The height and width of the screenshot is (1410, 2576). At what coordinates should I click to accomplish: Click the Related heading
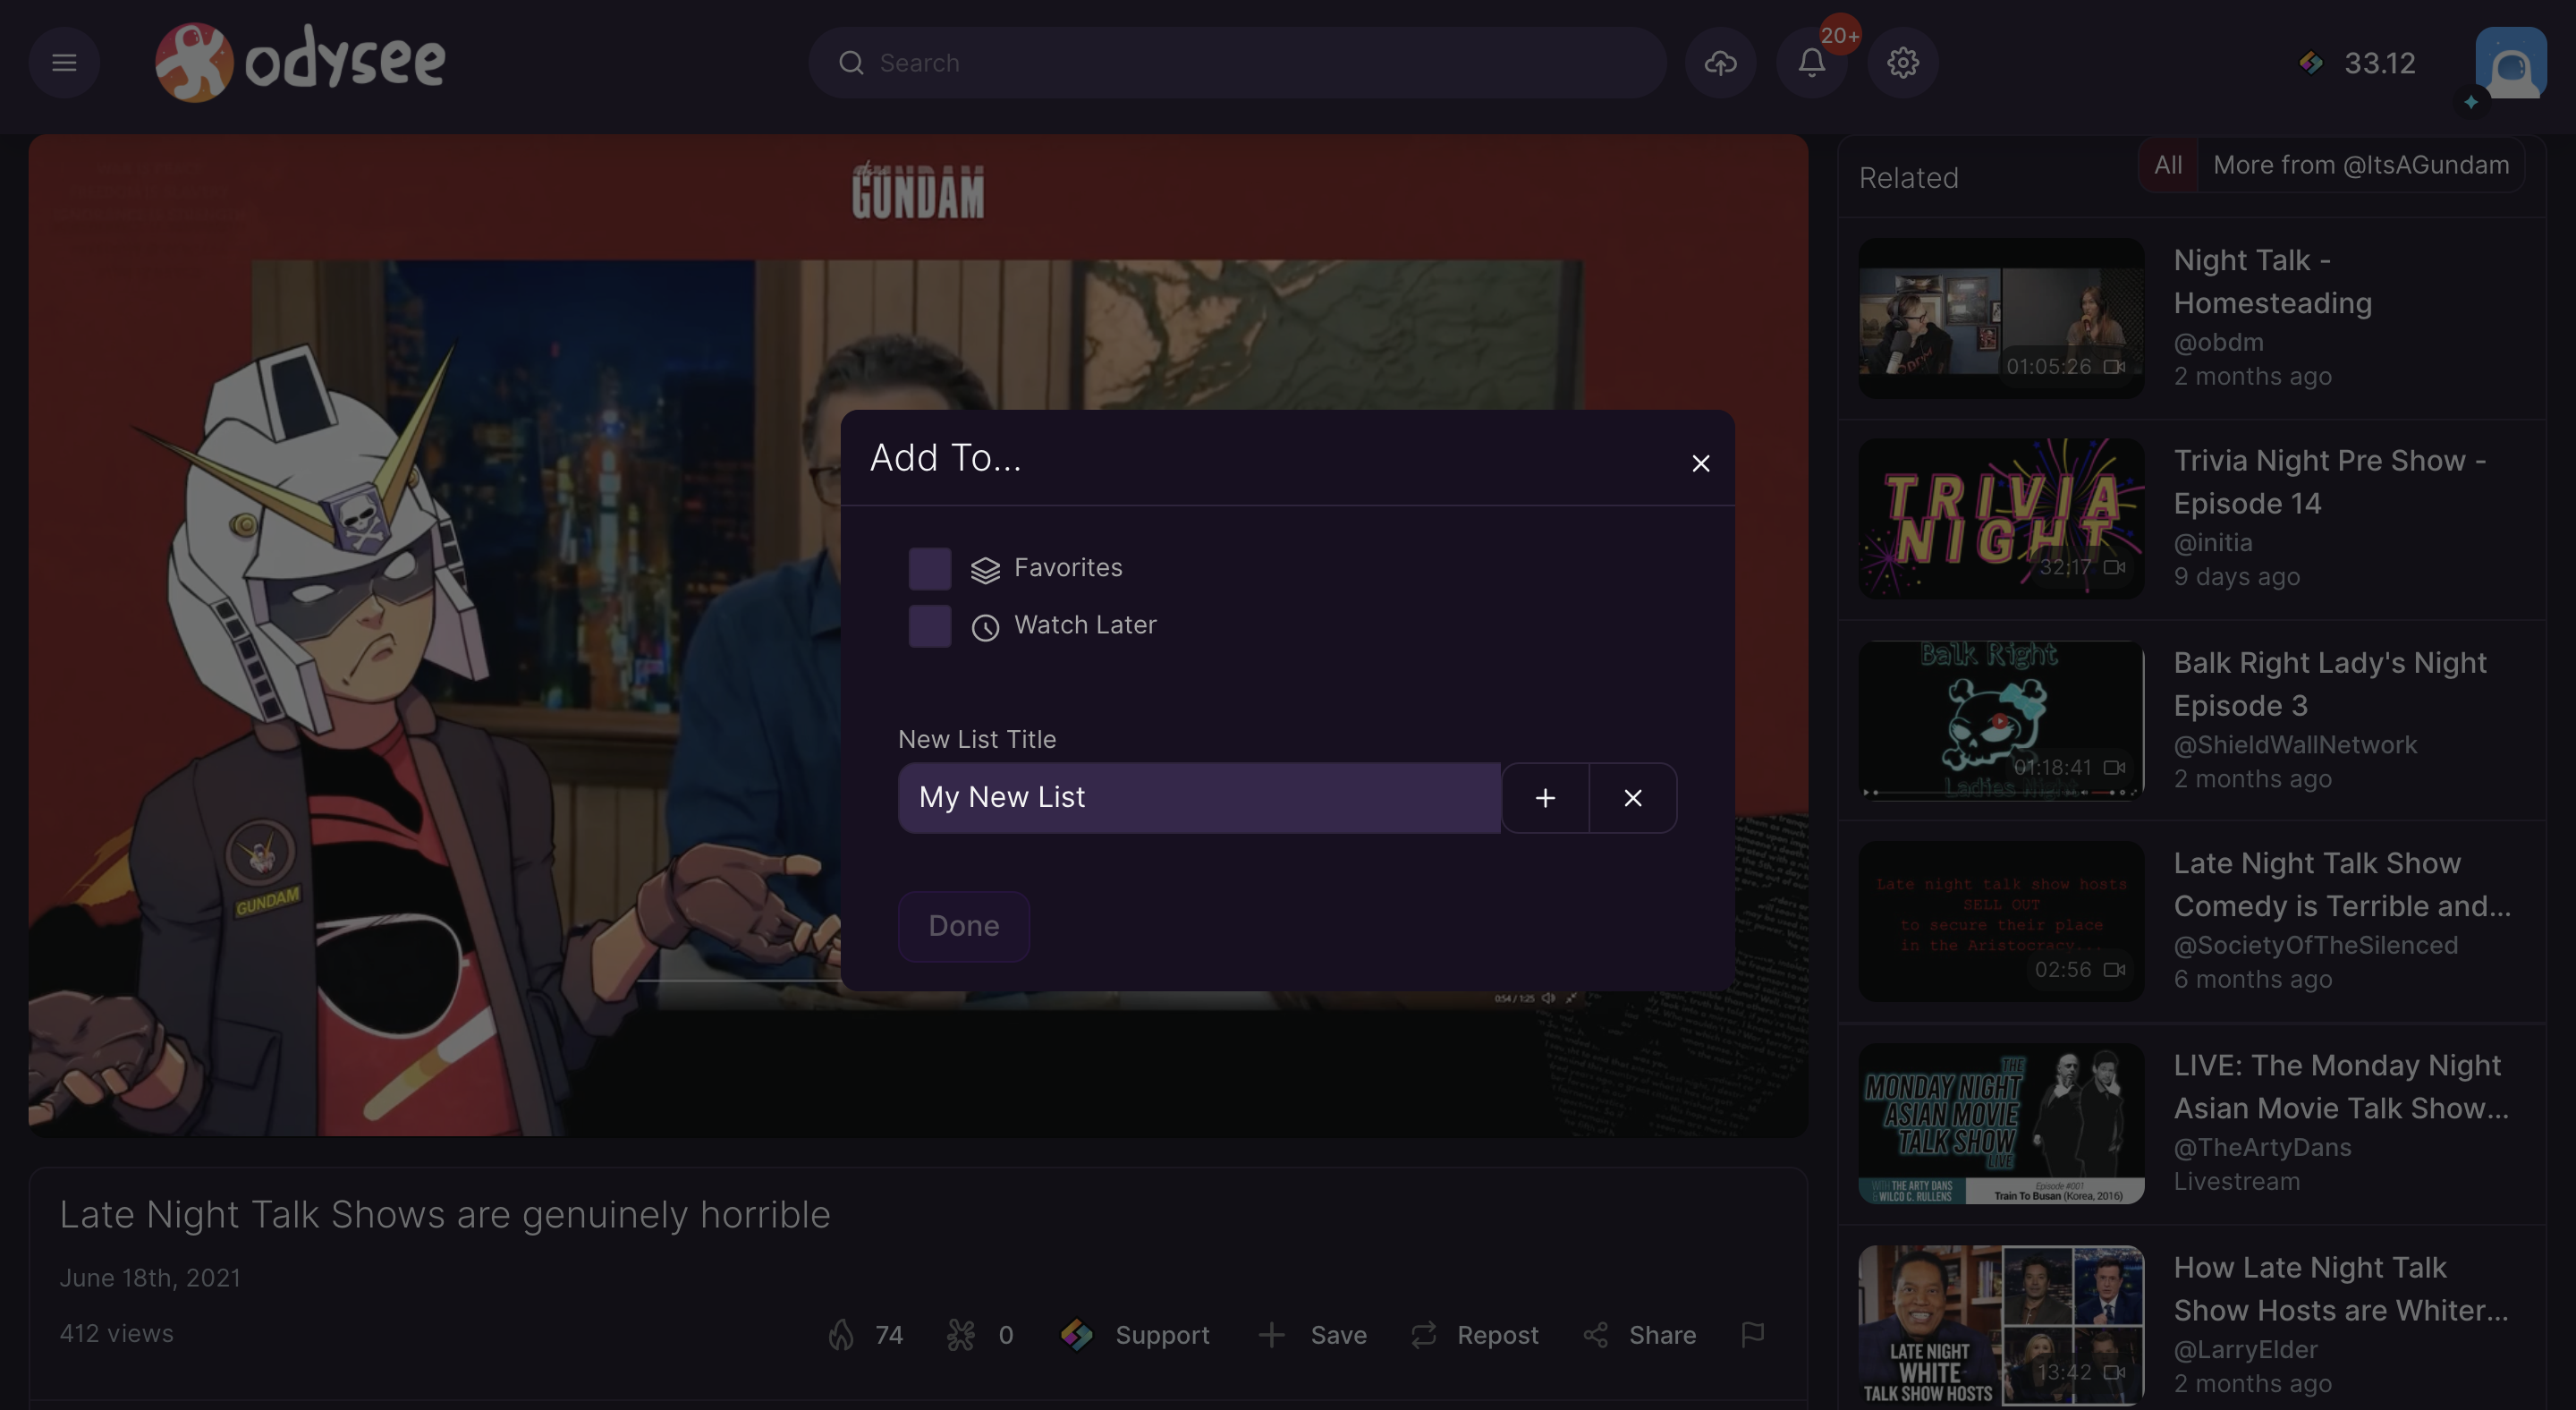point(1908,178)
